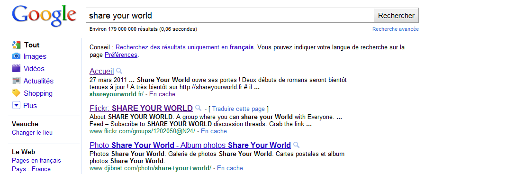Image resolution: width=506 pixels, height=174 pixels.
Task: Click Changer le lieu link
Action: [32, 132]
